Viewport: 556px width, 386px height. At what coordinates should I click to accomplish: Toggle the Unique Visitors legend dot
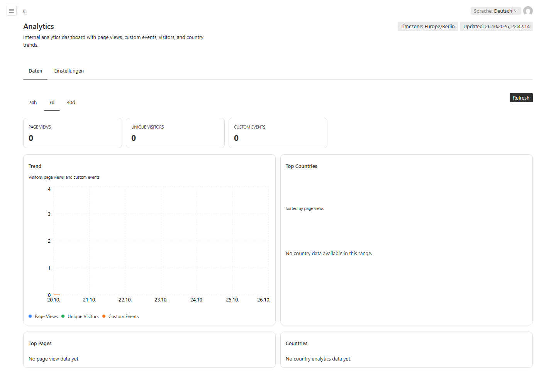[63, 317]
